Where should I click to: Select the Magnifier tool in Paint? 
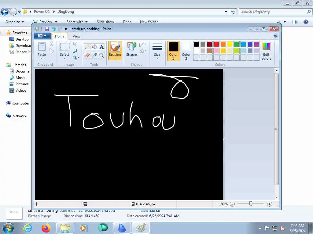[101, 55]
